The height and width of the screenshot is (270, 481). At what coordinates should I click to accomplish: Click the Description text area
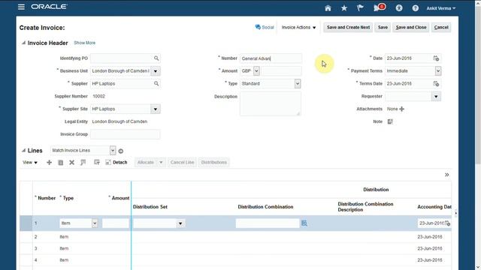point(271,103)
